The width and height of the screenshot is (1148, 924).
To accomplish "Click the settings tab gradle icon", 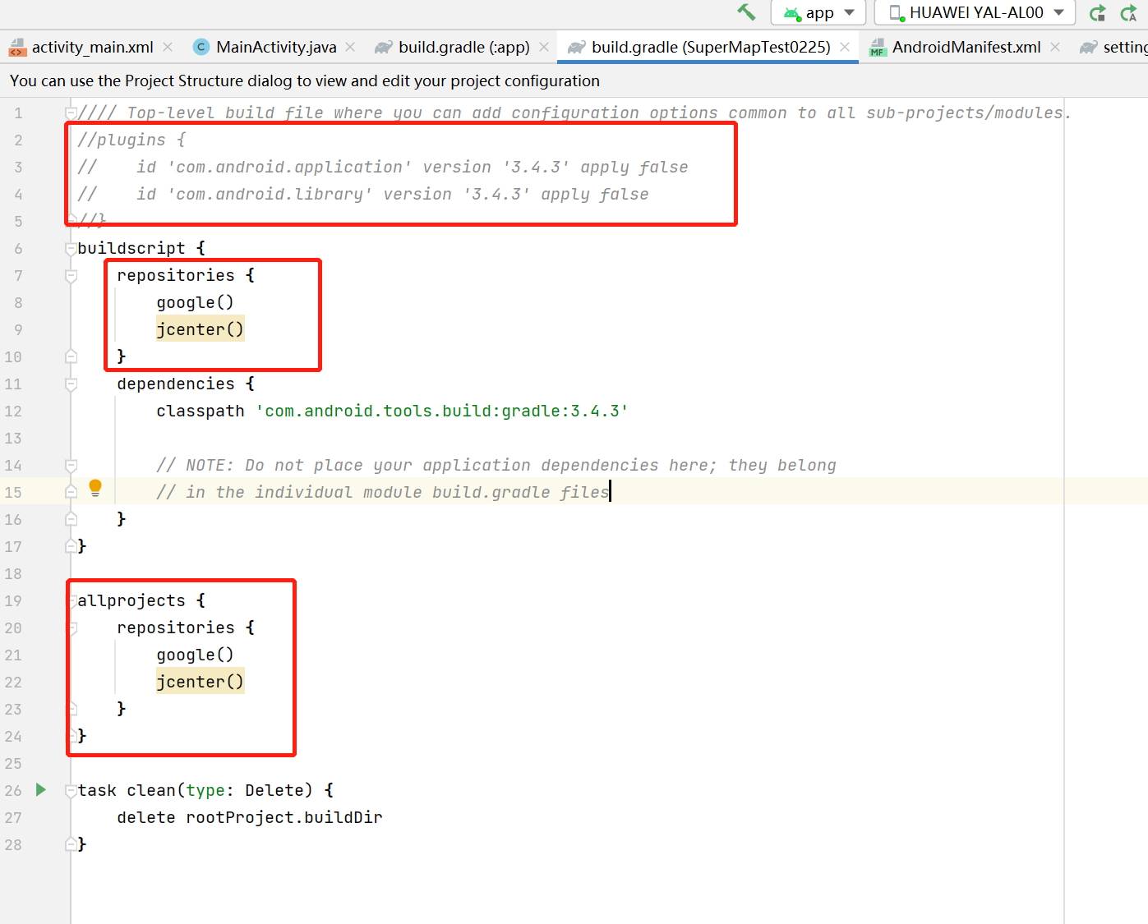I will click(1089, 48).
